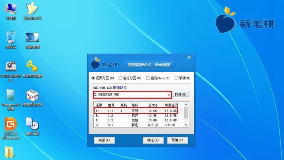This screenshot has width=284, height=160.
Task: Click the partition list scrollbar thumb
Action: point(186,113)
